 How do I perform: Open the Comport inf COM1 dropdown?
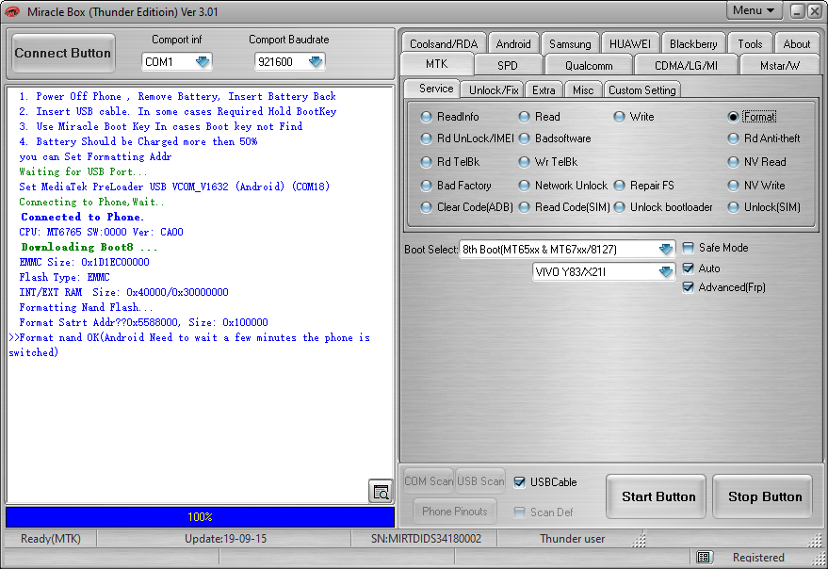203,62
